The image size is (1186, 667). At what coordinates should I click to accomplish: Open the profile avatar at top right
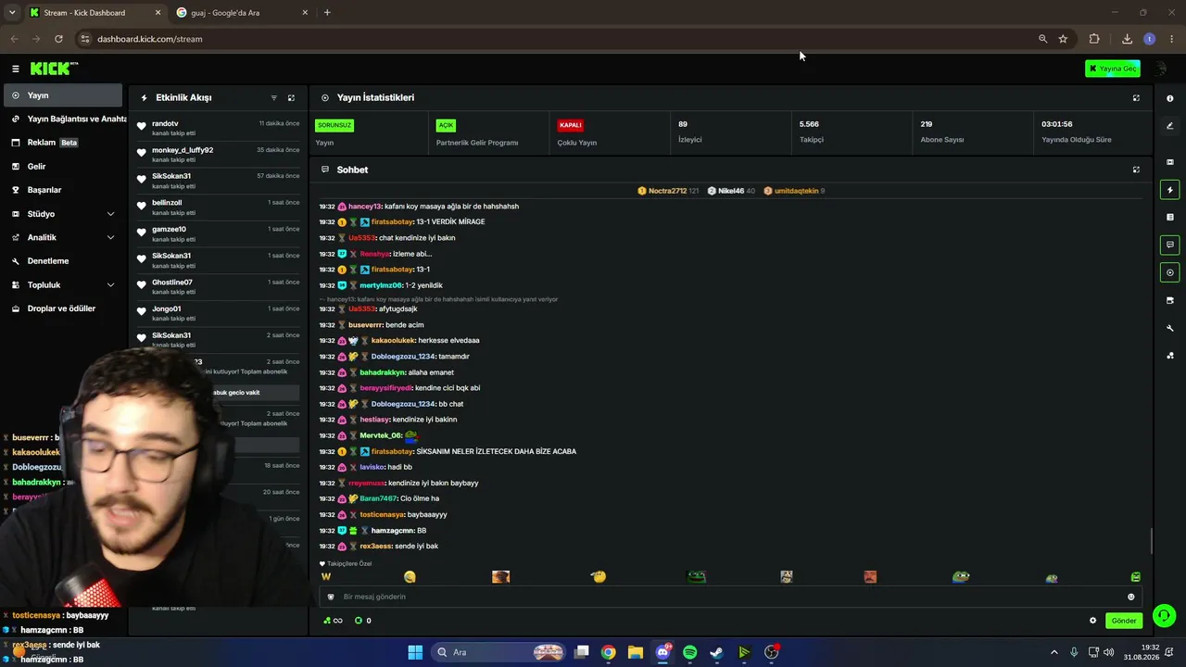point(1160,69)
